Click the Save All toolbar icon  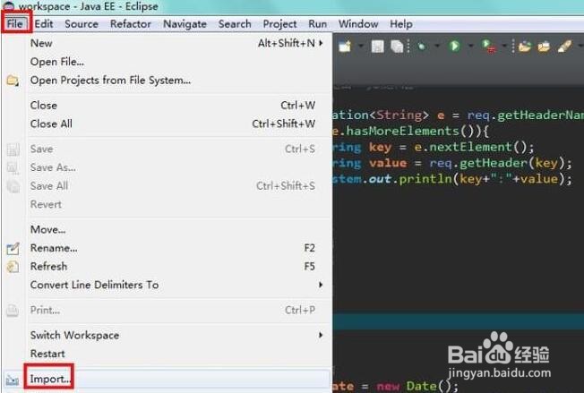click(397, 47)
